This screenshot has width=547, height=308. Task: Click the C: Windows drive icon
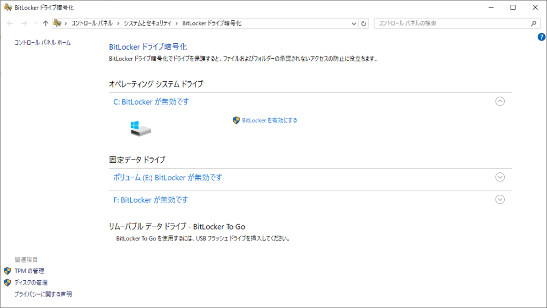coord(140,129)
